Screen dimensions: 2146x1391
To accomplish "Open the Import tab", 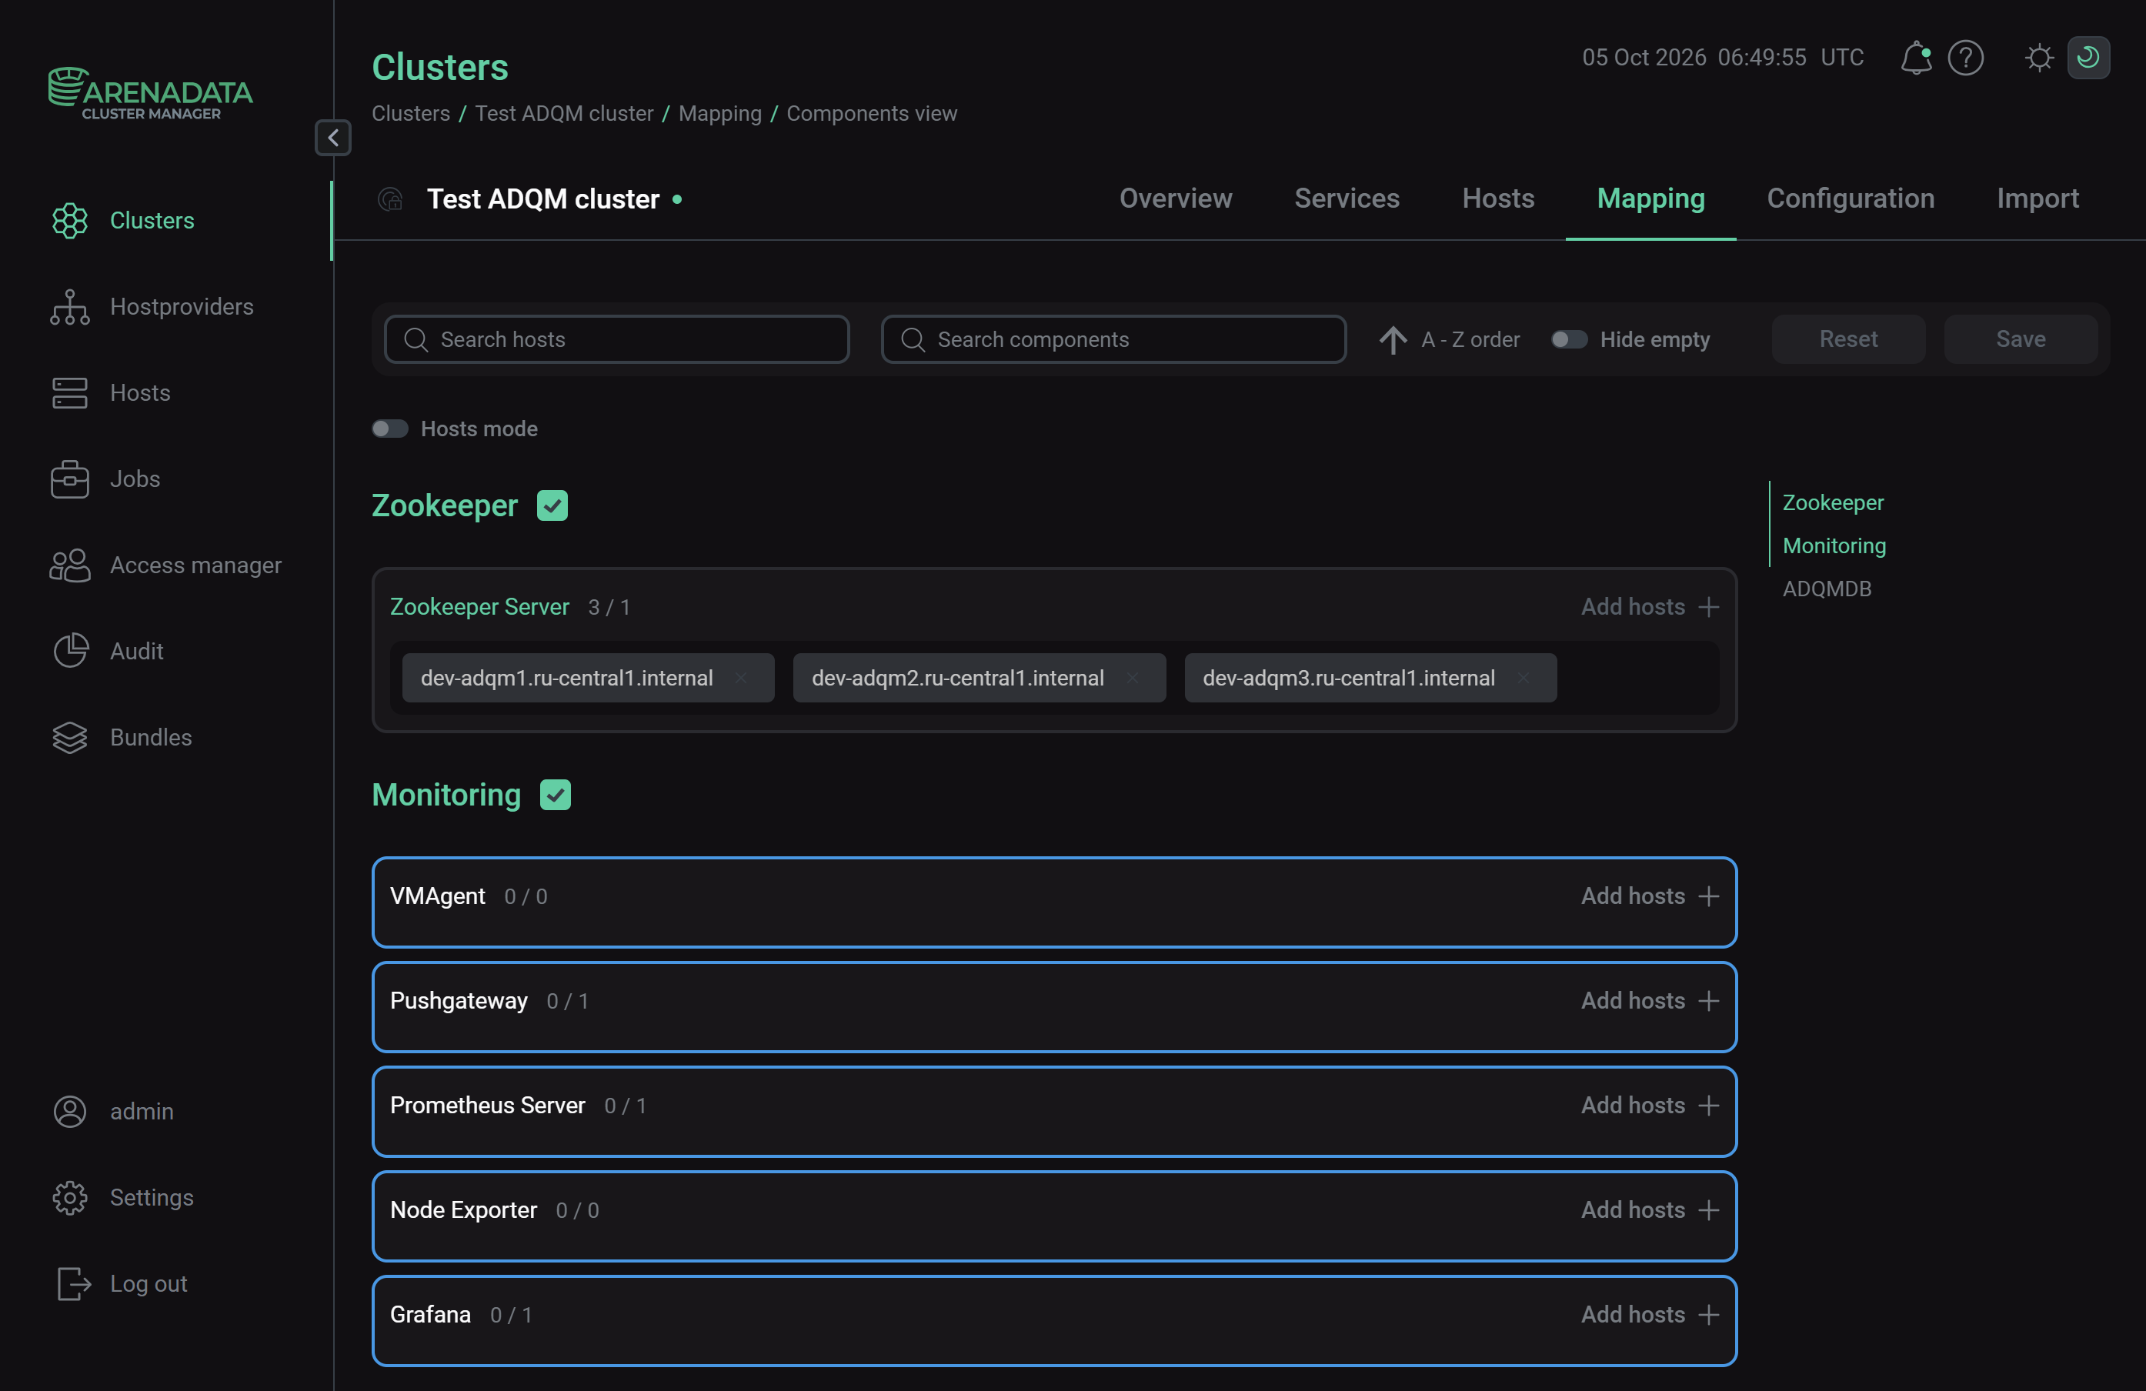I will tap(2037, 198).
